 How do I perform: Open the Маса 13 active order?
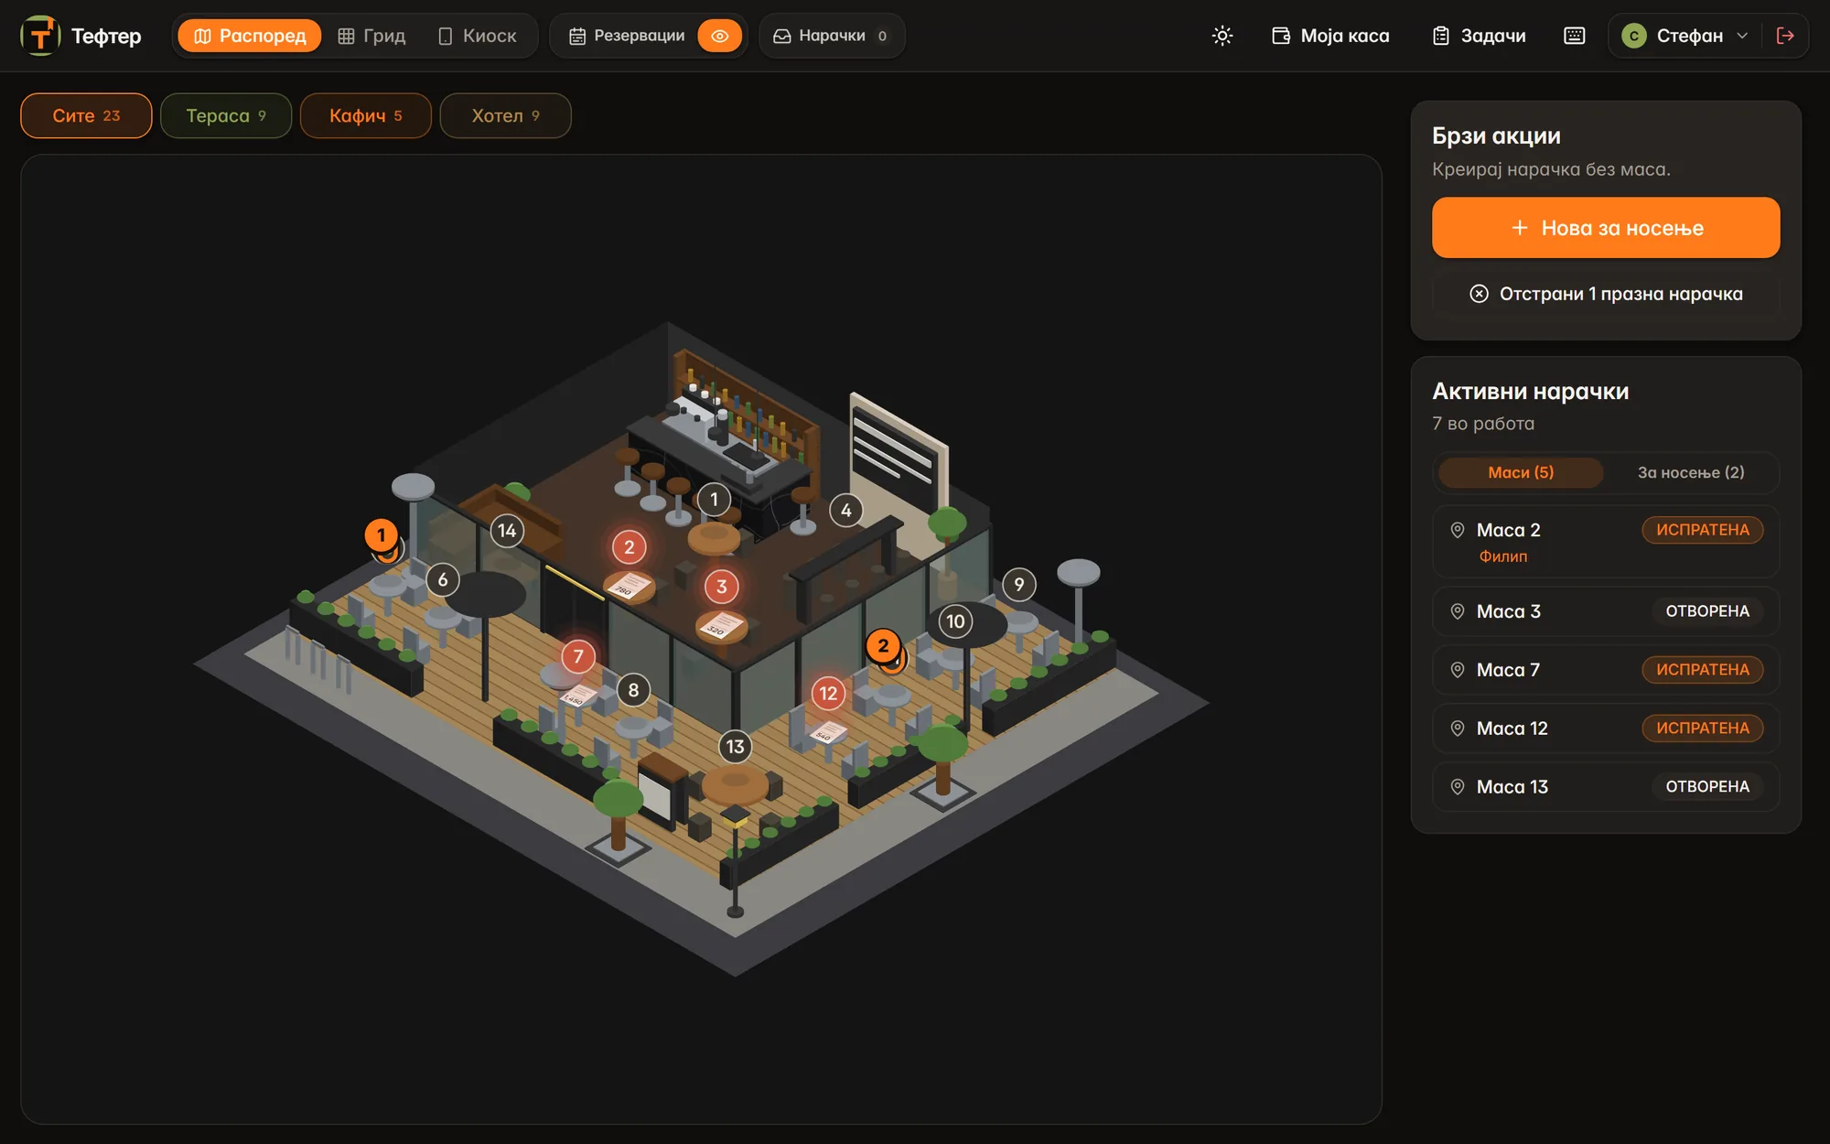[x=1606, y=787]
